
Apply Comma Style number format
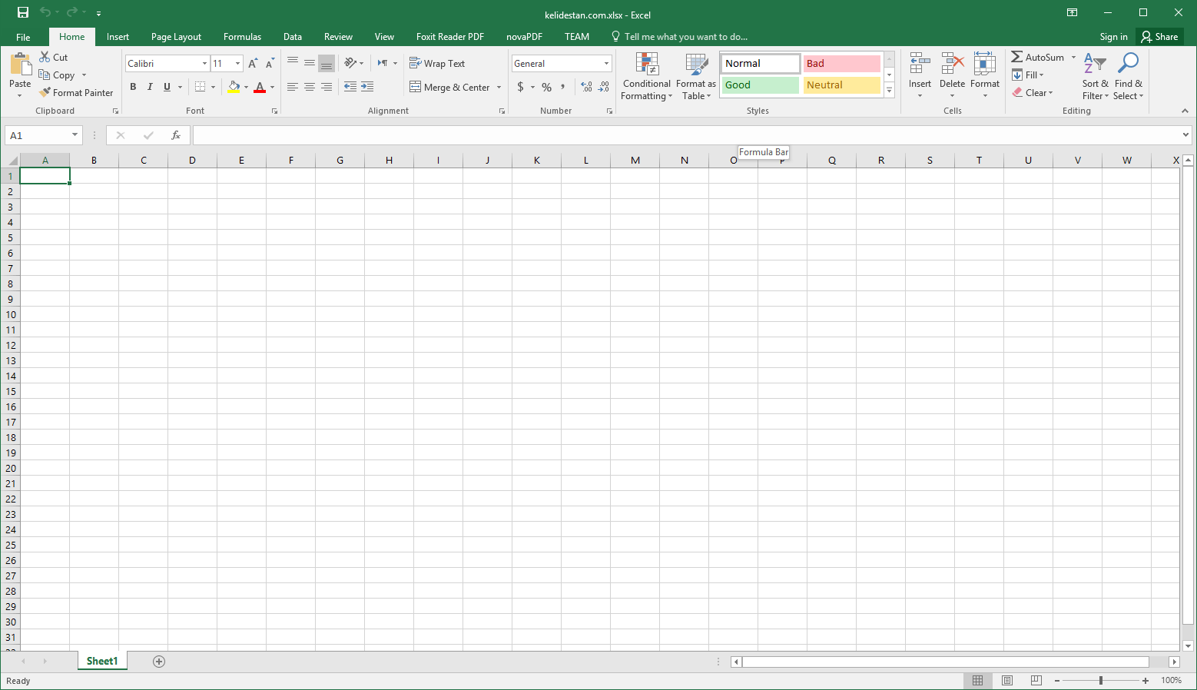tap(563, 87)
